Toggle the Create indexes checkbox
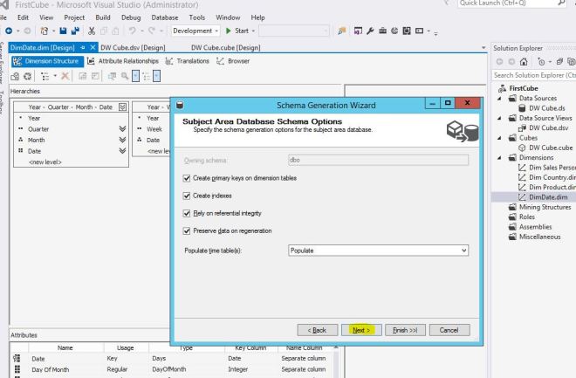The image size is (576, 378). 186,196
